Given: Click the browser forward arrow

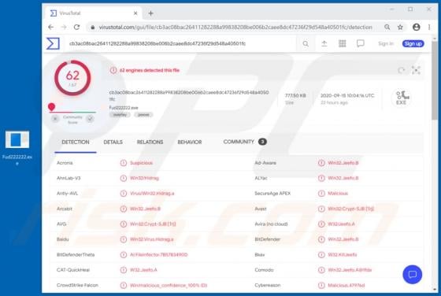Looking at the screenshot, I should (x=64, y=28).
